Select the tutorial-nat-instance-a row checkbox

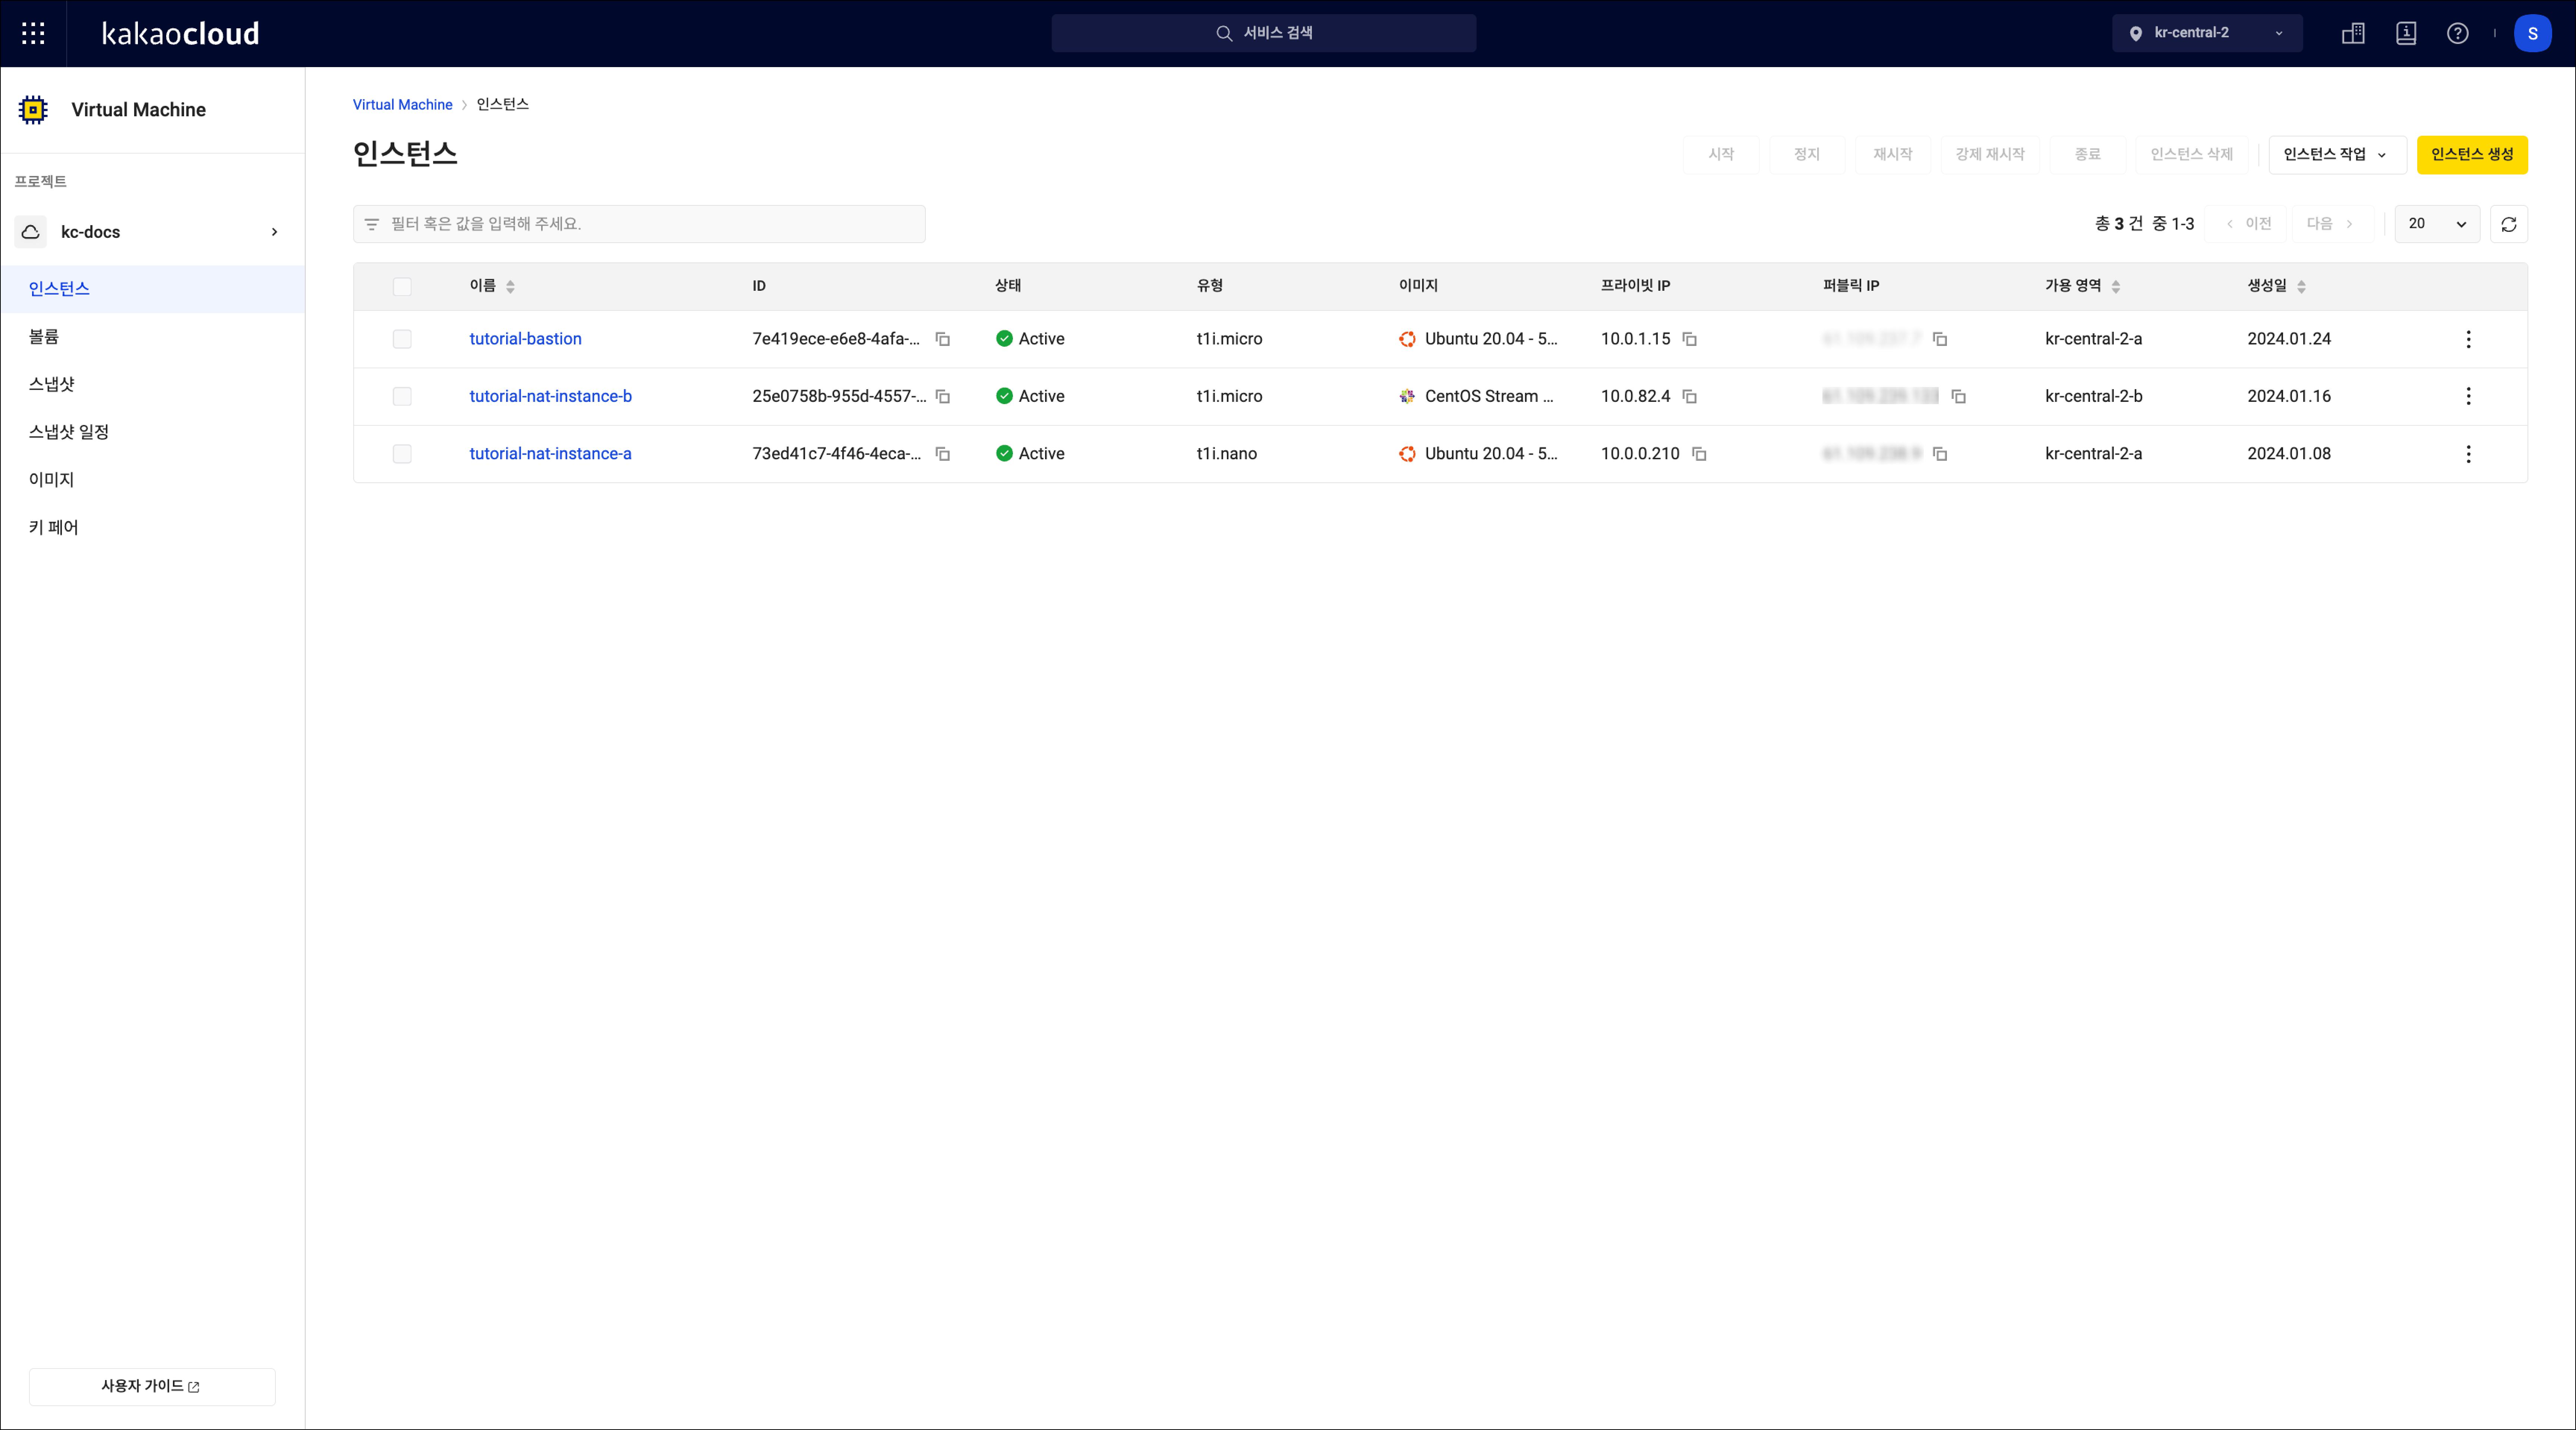pyautogui.click(x=402, y=454)
